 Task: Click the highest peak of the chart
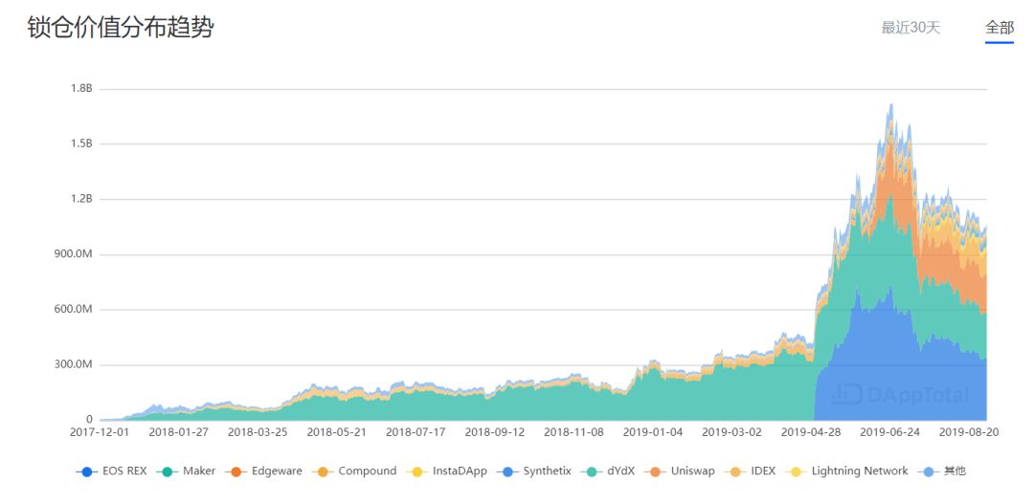pos(891,105)
